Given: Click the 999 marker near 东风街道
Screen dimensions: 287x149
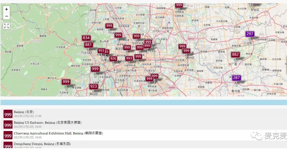Looking at the screenshot, I should click(x=66, y=82).
